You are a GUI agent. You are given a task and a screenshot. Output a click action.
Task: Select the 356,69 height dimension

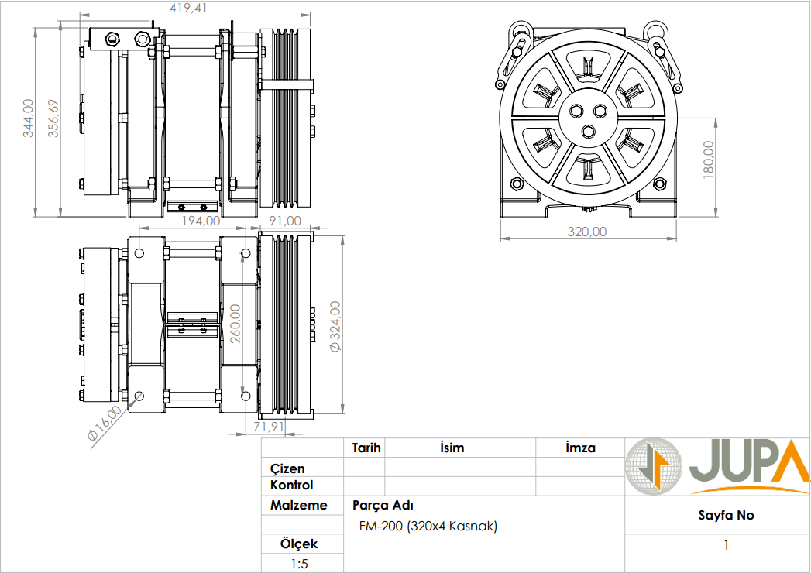[x=53, y=118]
